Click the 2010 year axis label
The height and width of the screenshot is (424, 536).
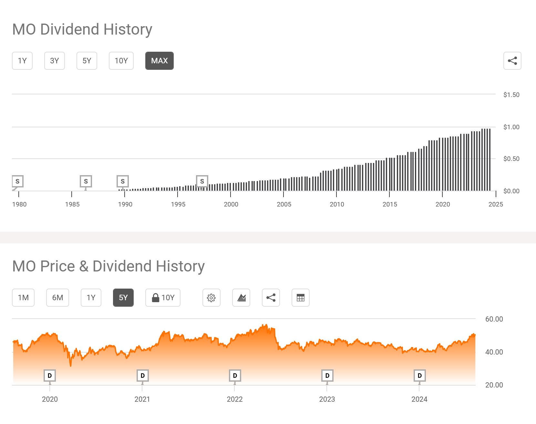click(x=337, y=204)
